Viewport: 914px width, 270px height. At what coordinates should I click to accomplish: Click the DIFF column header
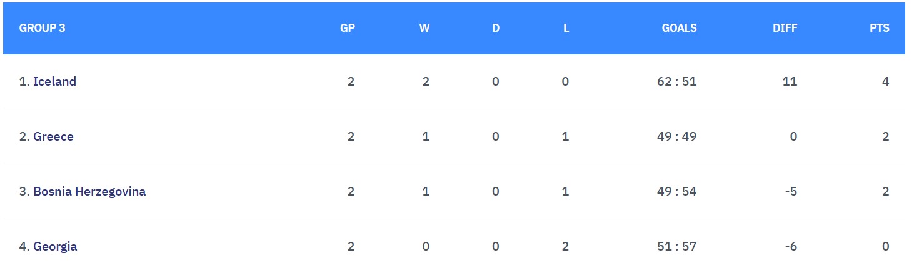click(785, 28)
